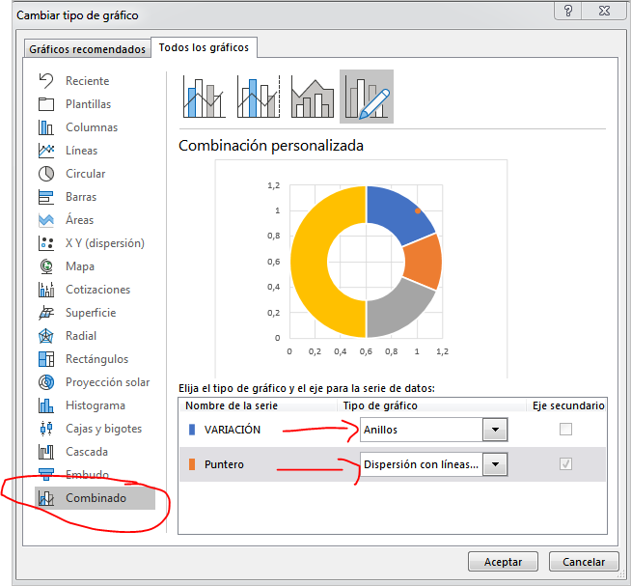
Task: Close the Cambiar tipo de gráfico dialog
Action: (604, 11)
